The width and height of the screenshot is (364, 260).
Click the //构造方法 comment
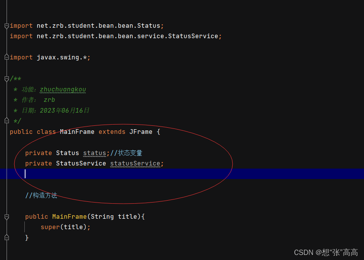pyautogui.click(x=41, y=195)
